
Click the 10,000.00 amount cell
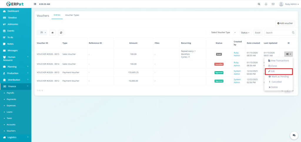coord(133,81)
